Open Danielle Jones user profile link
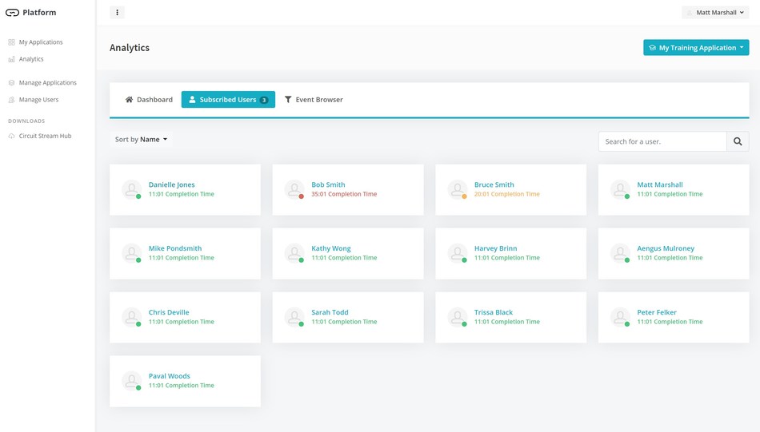Image resolution: width=760 pixels, height=432 pixels. click(171, 184)
